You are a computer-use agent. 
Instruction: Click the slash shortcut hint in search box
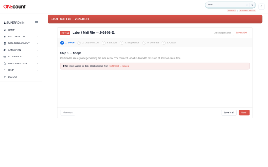247,5
